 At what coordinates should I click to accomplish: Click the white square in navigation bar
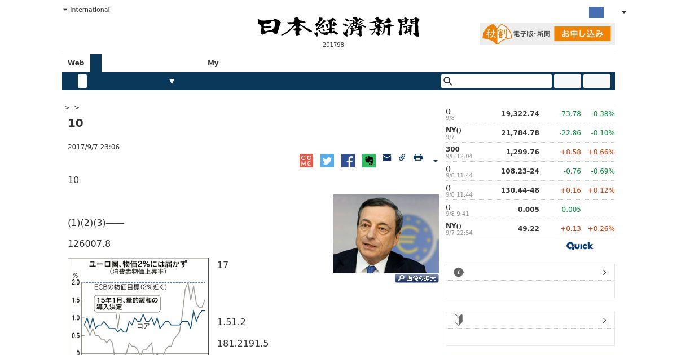point(82,81)
